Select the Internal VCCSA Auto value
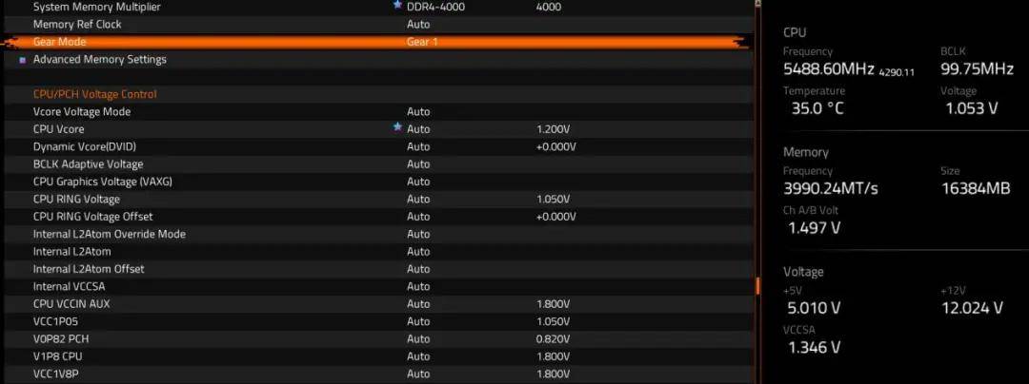 coord(418,286)
